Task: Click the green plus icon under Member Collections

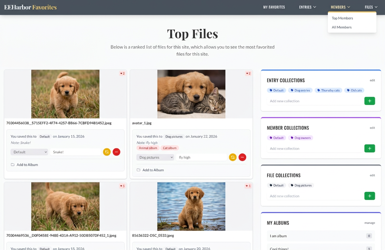Action: tap(370, 148)
